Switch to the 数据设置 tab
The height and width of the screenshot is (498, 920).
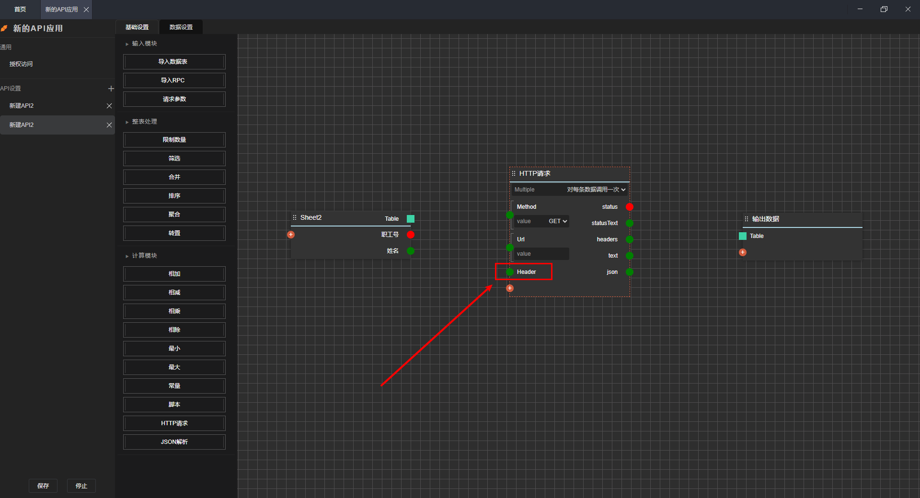pyautogui.click(x=181, y=27)
